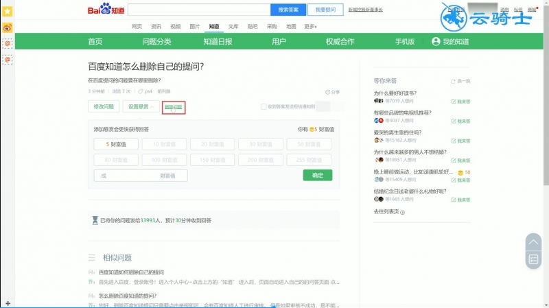549x308 pixels.
Task: Click the 我的知道 user avatar icon
Action: click(x=436, y=41)
